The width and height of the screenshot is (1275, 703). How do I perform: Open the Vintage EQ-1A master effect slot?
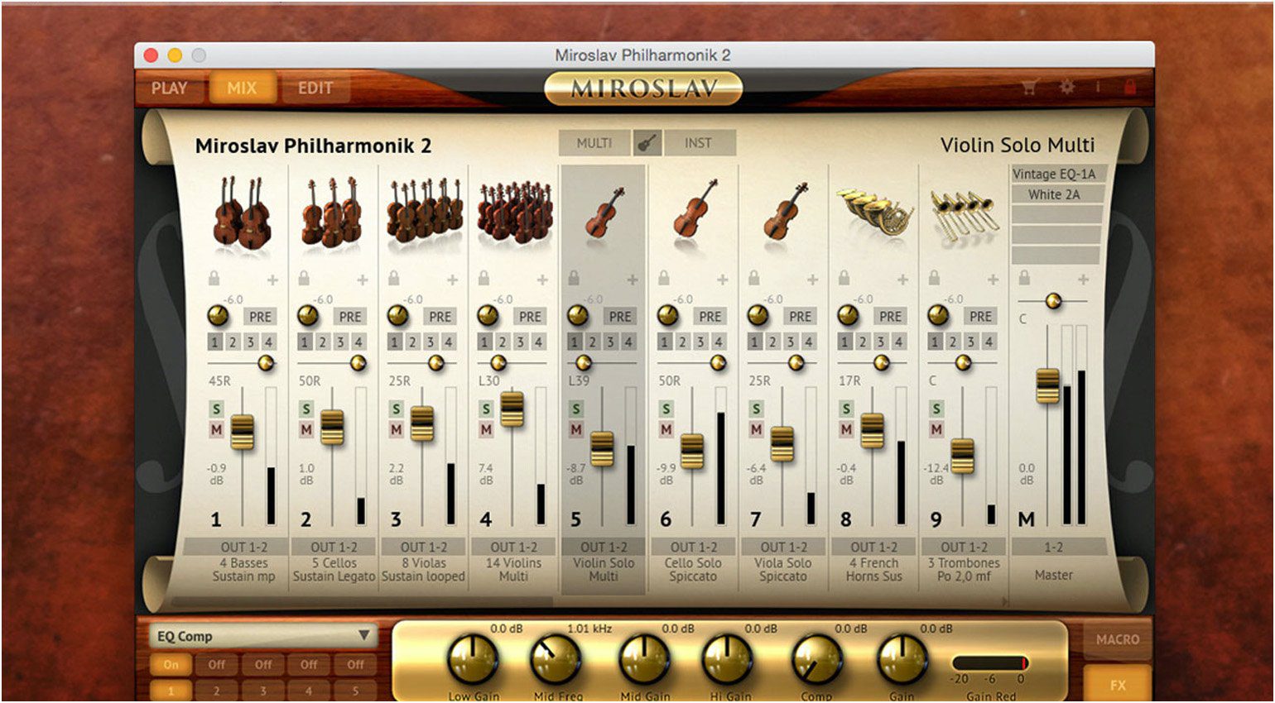coord(1055,174)
